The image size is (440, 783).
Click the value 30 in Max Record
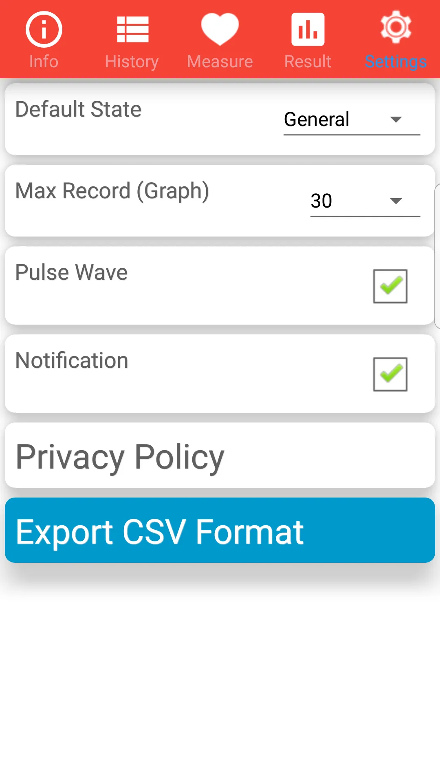click(321, 201)
